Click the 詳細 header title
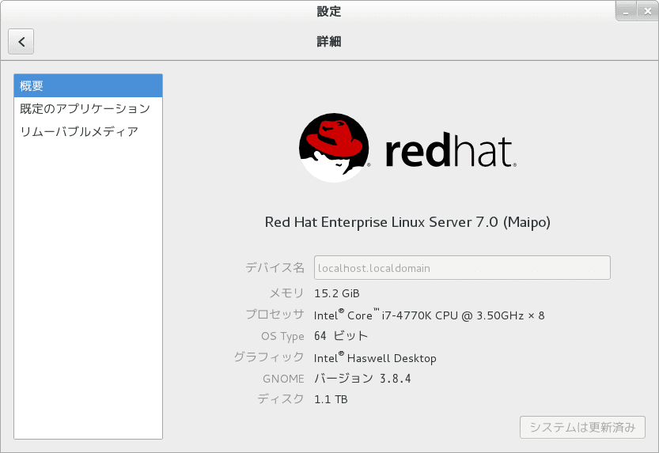Viewport: 659px width, 453px height. click(329, 42)
